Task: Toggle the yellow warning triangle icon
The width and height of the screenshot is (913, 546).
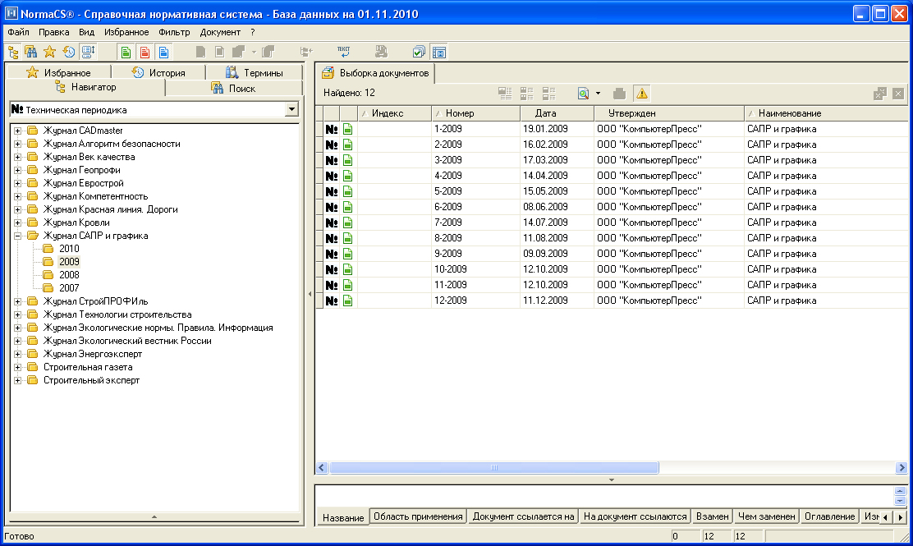Action: pyautogui.click(x=642, y=93)
